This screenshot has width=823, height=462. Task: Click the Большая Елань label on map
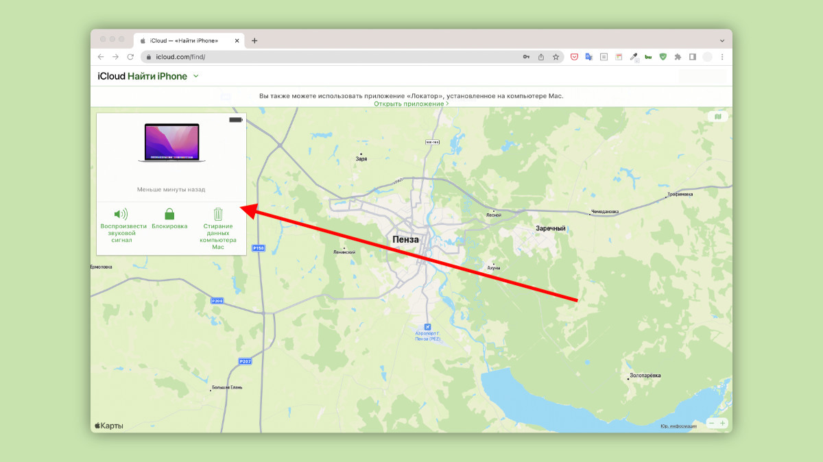pos(226,389)
